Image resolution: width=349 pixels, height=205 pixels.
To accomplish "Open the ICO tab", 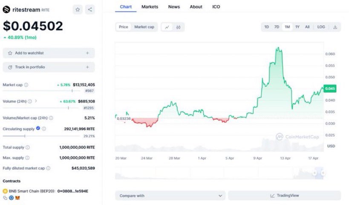I will coord(216,7).
